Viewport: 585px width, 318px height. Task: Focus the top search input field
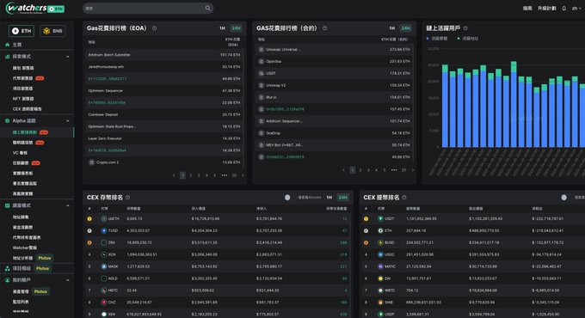click(x=144, y=9)
